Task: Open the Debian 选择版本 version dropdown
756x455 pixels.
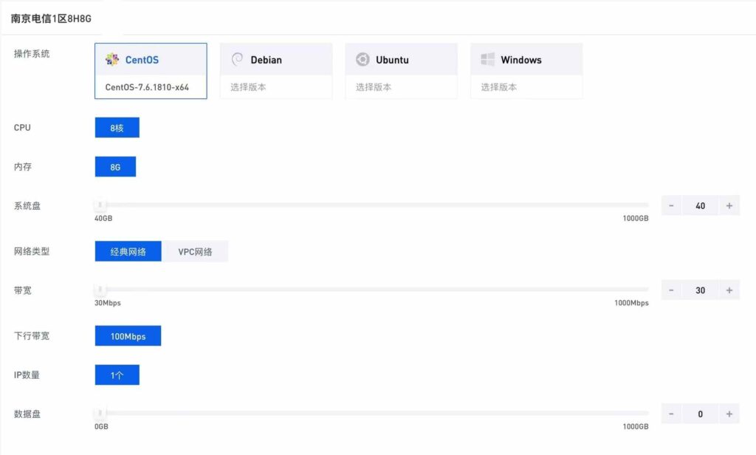Action: click(x=275, y=87)
